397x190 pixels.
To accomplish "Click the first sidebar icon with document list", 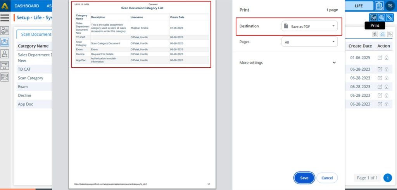I will point(5,31).
